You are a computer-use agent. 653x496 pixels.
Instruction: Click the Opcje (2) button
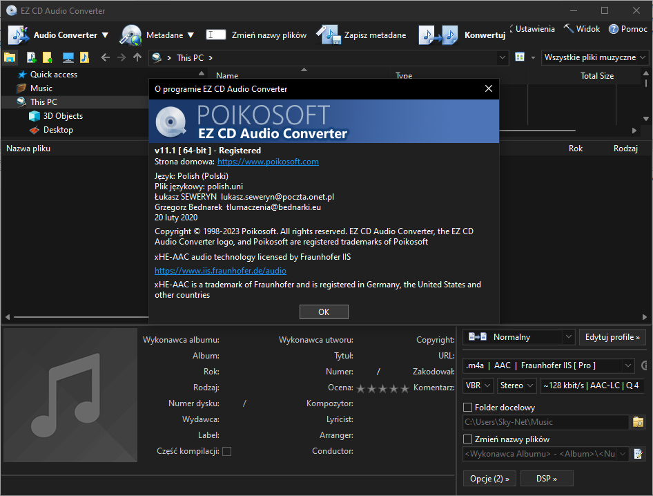pos(490,479)
